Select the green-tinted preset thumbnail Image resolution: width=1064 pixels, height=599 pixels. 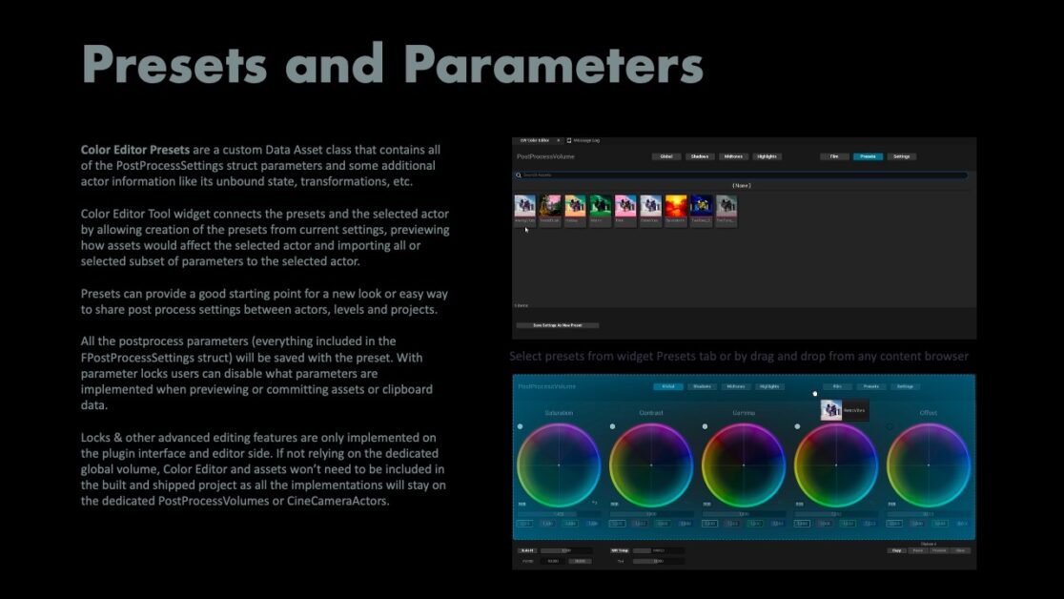[x=600, y=206]
